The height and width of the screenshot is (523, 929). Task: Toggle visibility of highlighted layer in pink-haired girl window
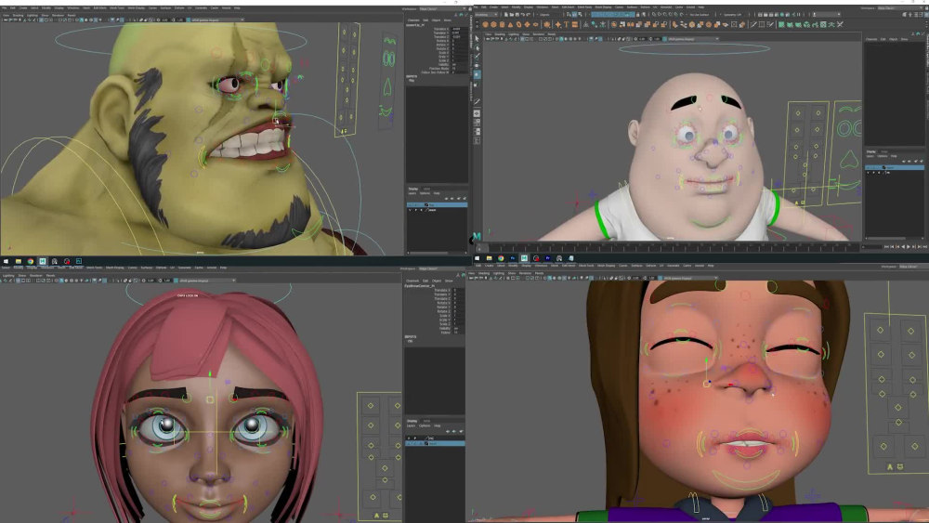tap(409, 443)
